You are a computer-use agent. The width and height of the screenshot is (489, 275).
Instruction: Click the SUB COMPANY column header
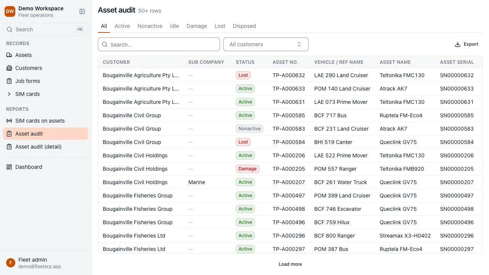click(x=206, y=62)
